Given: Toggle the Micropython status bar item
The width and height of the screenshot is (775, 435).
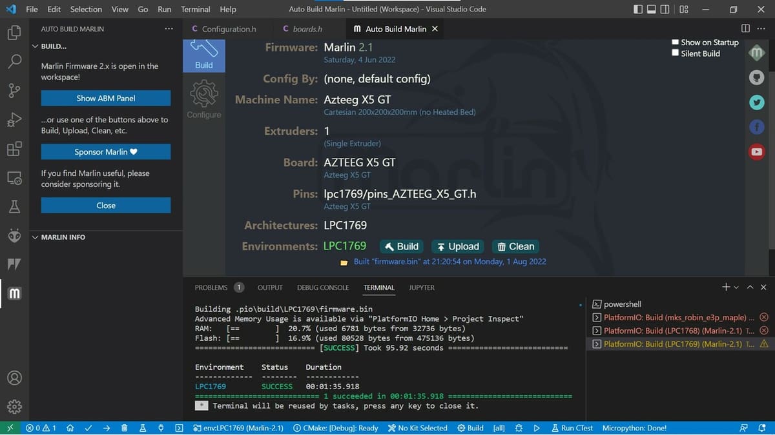Looking at the screenshot, I should click(x=634, y=427).
